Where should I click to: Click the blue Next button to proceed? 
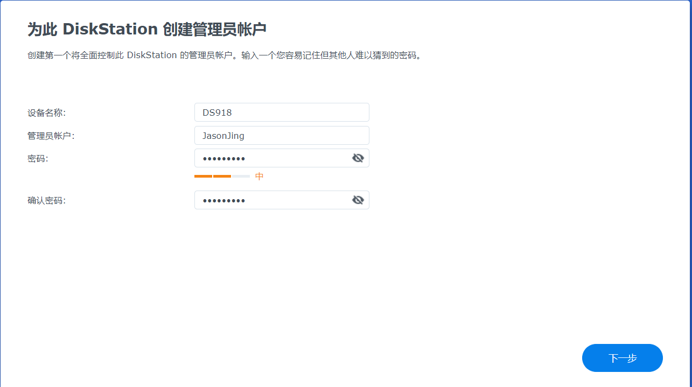click(622, 357)
